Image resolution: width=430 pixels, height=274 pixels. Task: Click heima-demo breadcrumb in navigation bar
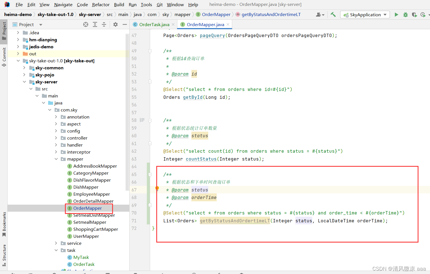coord(18,14)
